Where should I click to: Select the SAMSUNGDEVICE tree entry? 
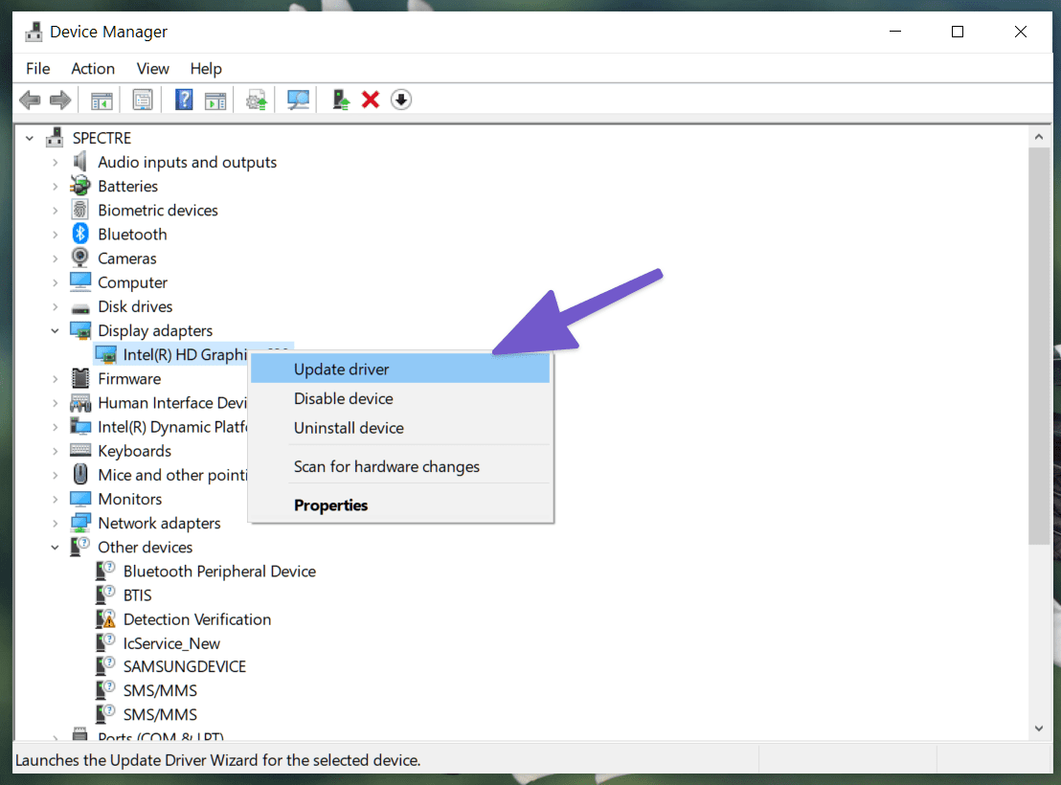(184, 666)
